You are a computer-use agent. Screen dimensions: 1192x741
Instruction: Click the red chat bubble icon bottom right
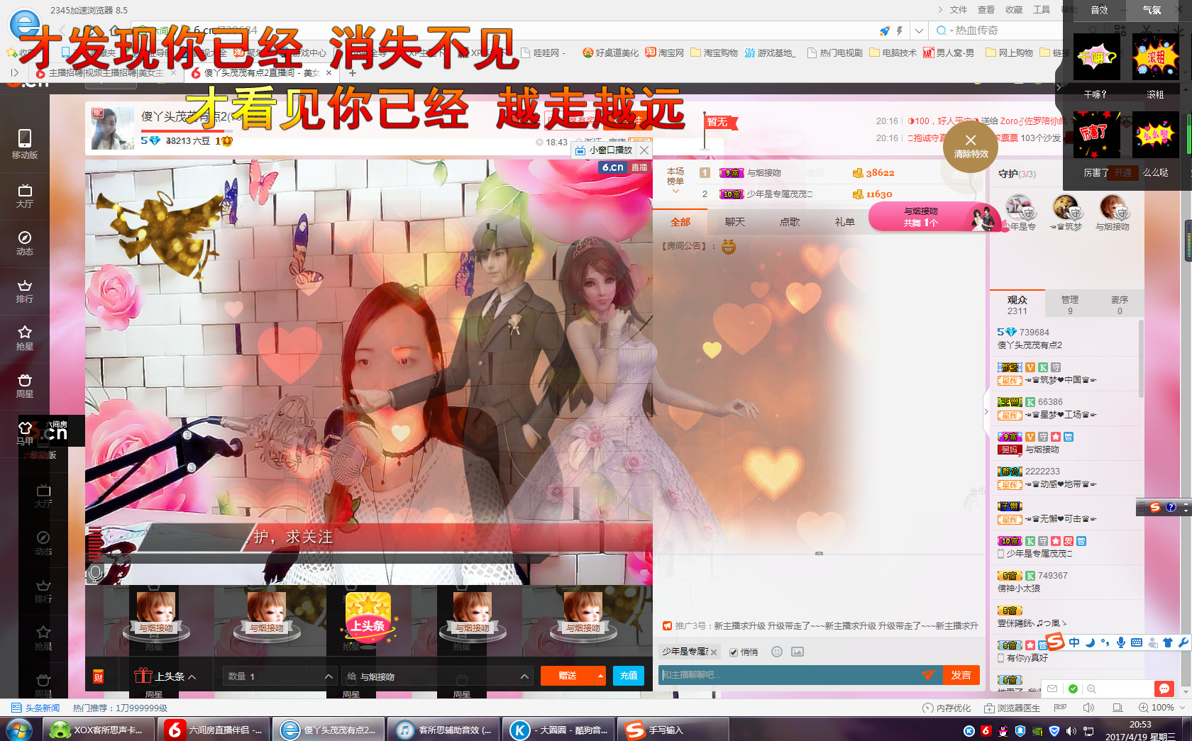1164,689
